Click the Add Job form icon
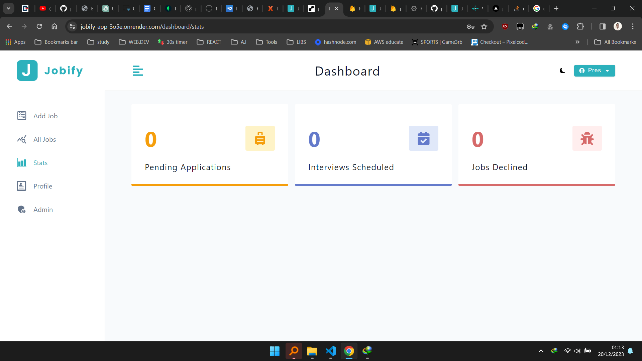Screen dimensions: 642x361 click(22, 116)
